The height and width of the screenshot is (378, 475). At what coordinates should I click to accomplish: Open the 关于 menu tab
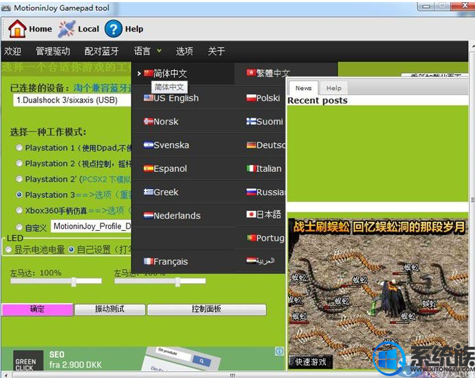coord(217,51)
